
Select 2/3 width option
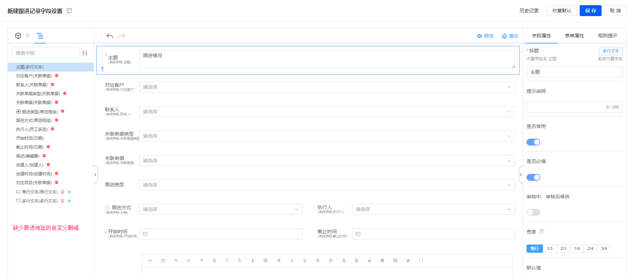click(x=563, y=249)
